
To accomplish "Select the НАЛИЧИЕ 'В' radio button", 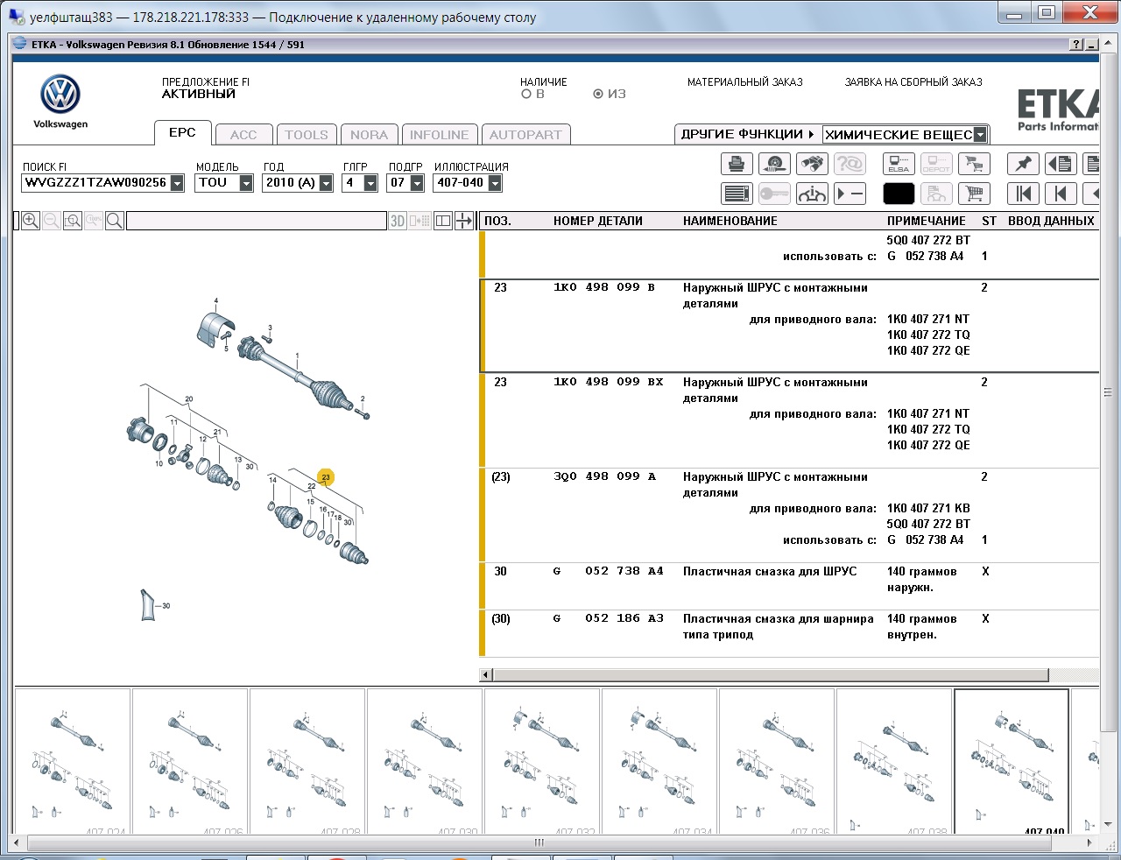I will (x=526, y=94).
